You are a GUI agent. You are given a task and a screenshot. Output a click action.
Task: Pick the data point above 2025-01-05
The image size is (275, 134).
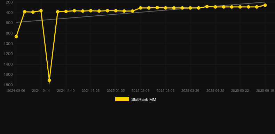click(116, 11)
